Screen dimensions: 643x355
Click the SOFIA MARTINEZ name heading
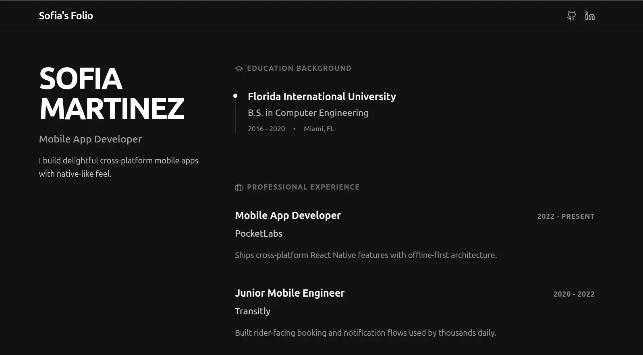coord(112,93)
